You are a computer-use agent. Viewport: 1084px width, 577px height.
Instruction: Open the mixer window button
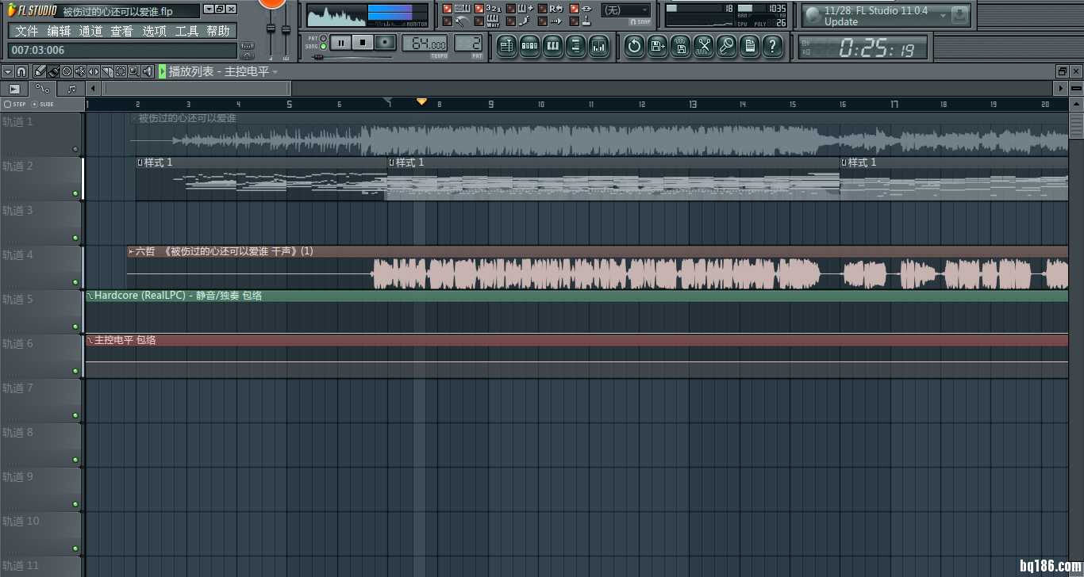tap(598, 46)
